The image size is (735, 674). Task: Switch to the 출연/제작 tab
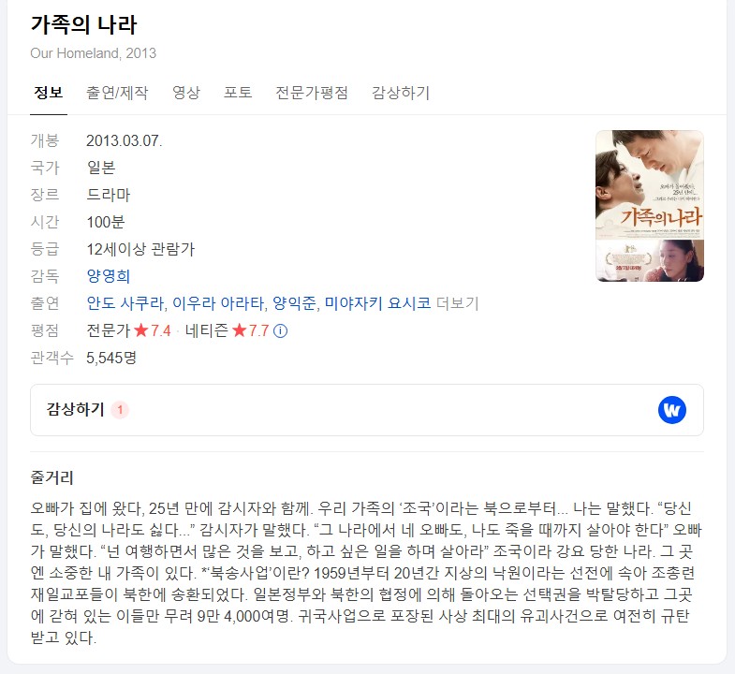click(117, 93)
